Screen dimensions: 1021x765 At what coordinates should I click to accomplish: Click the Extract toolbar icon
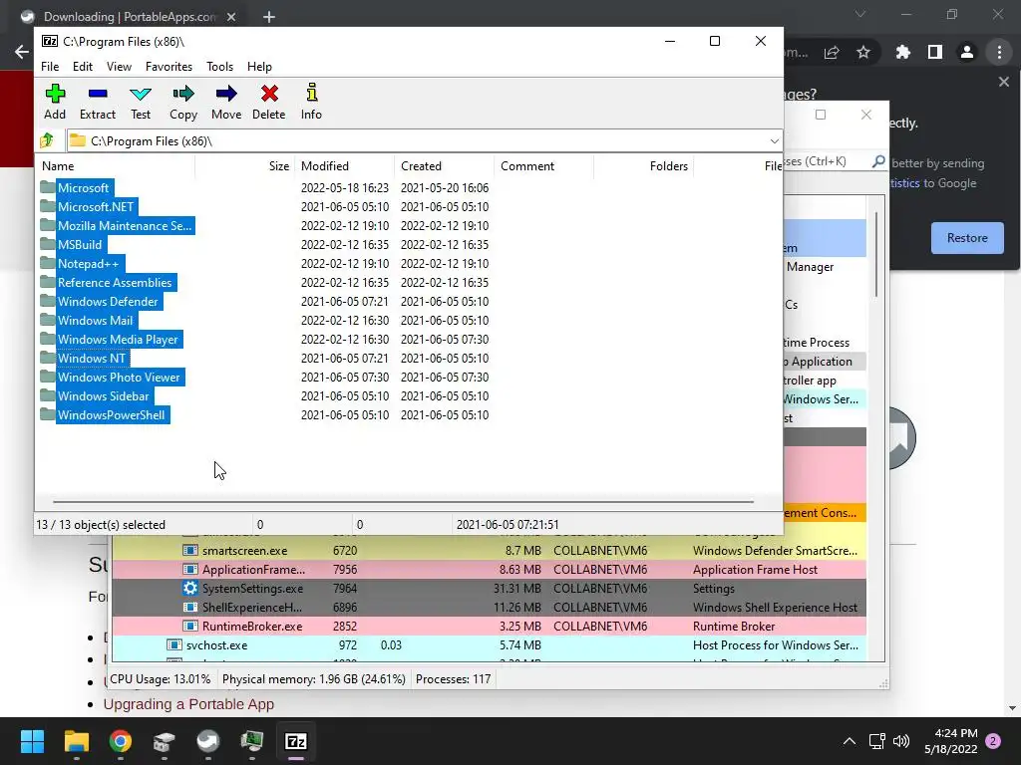(98, 94)
